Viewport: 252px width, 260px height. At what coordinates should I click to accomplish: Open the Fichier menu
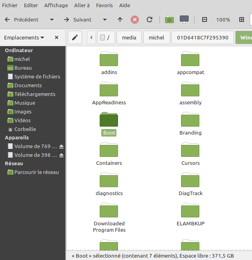coord(10,5)
